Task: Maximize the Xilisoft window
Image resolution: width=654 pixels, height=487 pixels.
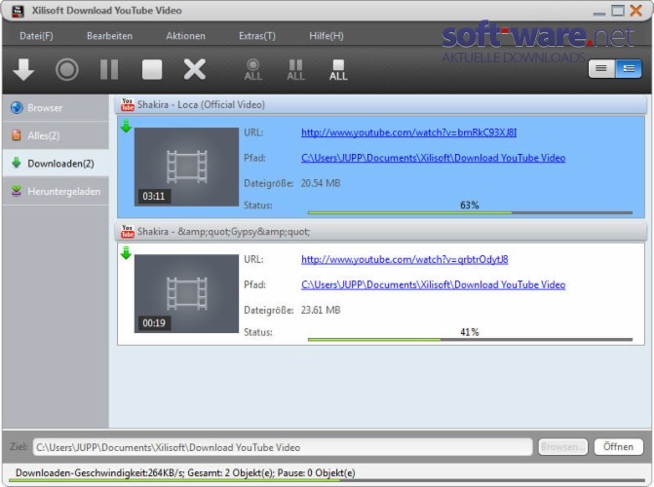Action: pyautogui.click(x=618, y=11)
